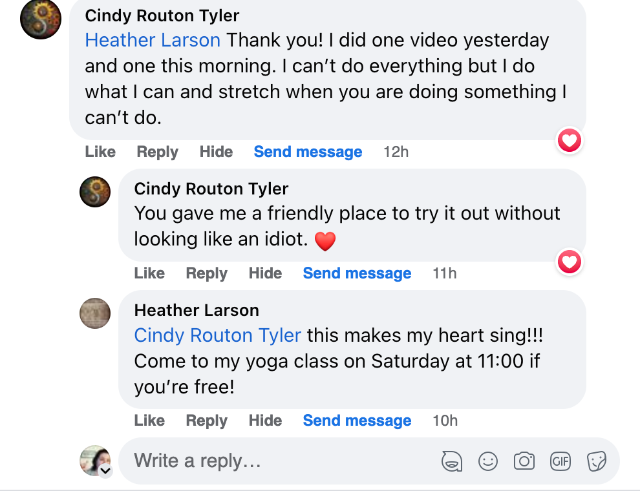
Task: Click heart reaction on 'friendly place' comment
Action: pos(570,262)
